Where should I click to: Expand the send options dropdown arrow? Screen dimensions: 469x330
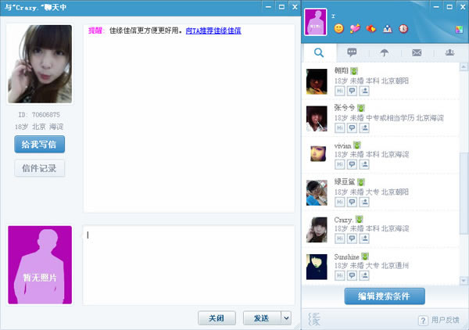286,318
